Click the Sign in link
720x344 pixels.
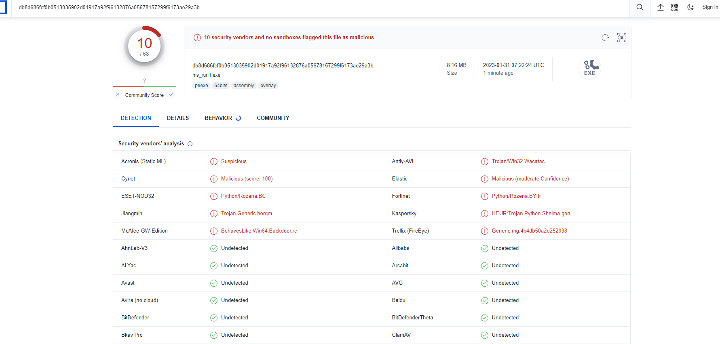point(710,7)
